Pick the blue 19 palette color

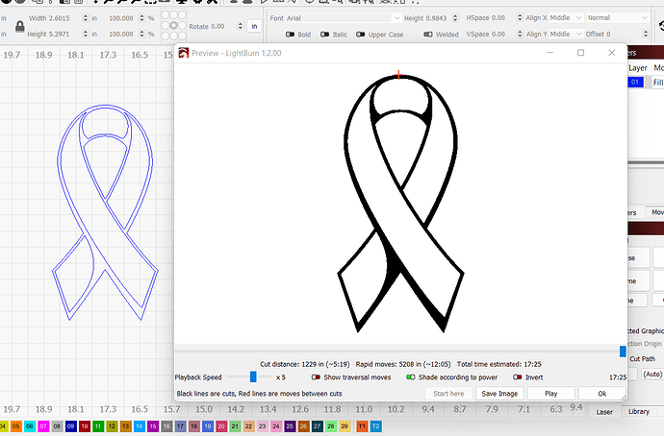(x=208, y=426)
